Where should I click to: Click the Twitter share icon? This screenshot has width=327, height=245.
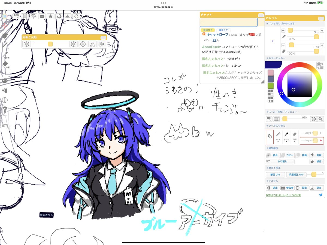point(321,195)
